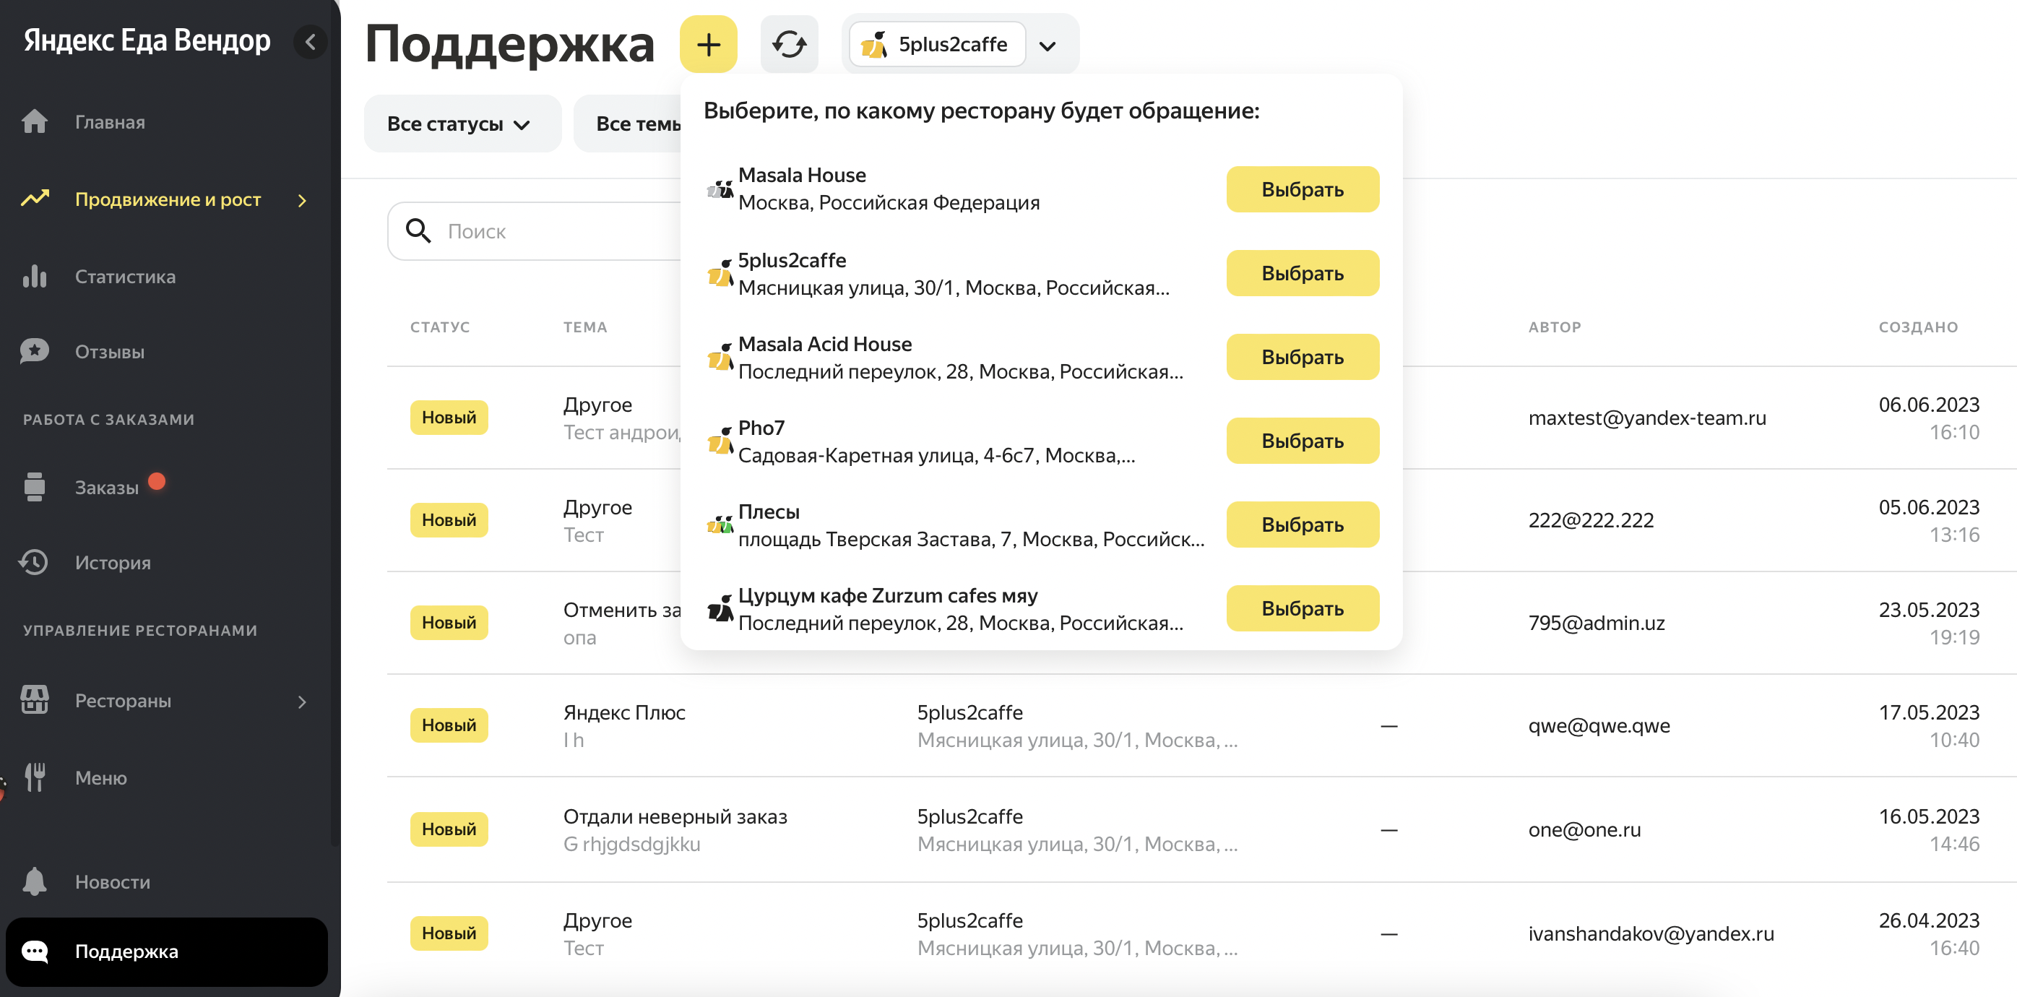The image size is (2017, 997).
Task: Open Статистика bar chart icon
Action: pyautogui.click(x=35, y=277)
